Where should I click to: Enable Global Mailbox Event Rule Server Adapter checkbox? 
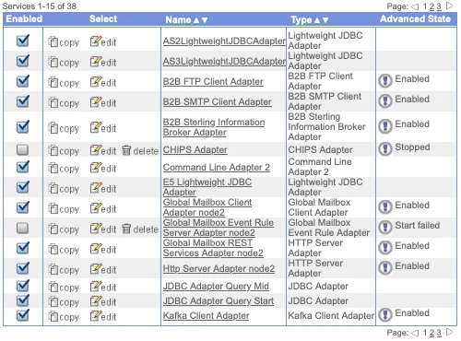(x=23, y=229)
